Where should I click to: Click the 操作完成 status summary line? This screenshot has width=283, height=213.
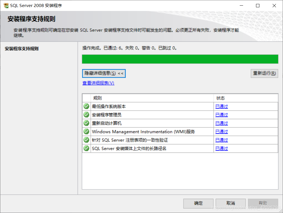(x=130, y=48)
